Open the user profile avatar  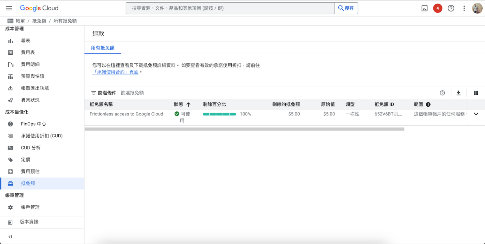477,8
